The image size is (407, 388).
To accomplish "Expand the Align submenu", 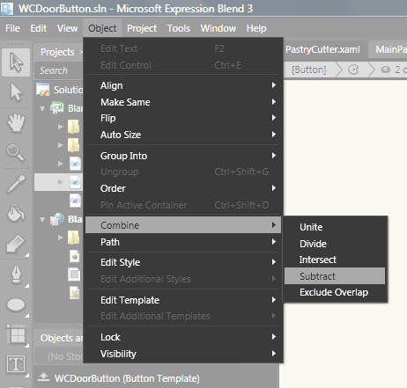I will click(183, 85).
